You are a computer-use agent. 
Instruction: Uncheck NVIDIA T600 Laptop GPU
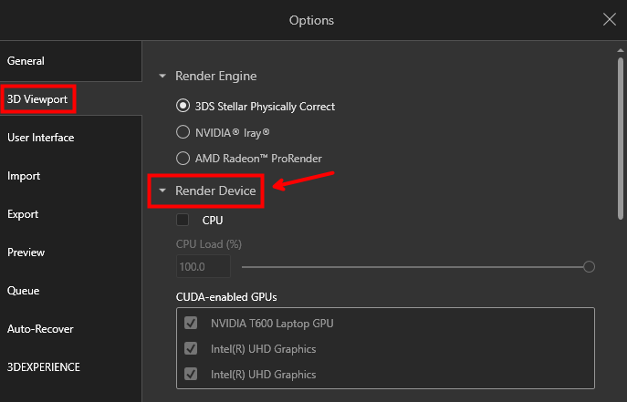click(191, 323)
